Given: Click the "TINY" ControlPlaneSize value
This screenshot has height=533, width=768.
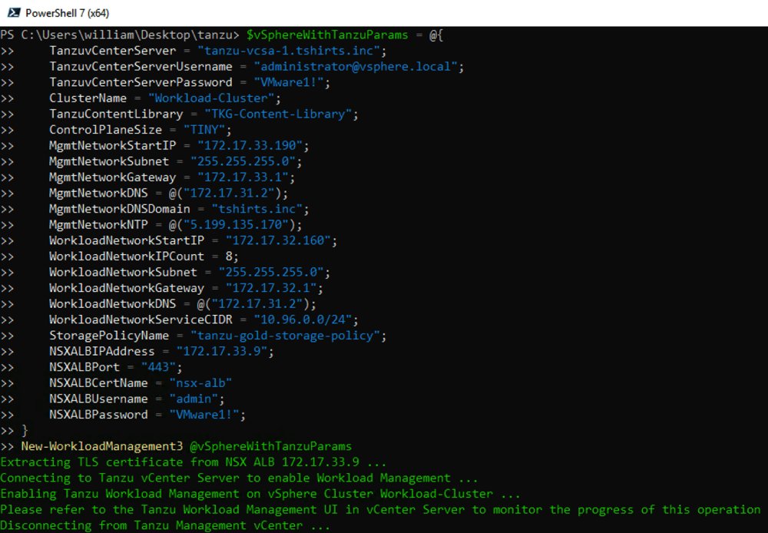Looking at the screenshot, I should [x=204, y=130].
